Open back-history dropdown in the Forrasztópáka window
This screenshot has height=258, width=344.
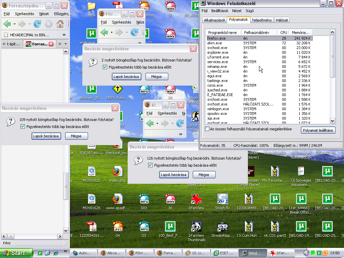(x=14, y=24)
